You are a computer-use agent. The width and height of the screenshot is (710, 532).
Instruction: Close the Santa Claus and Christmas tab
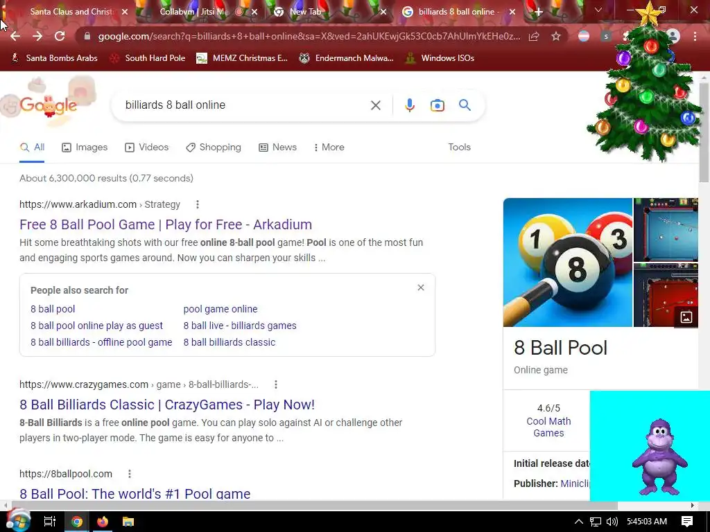125,12
